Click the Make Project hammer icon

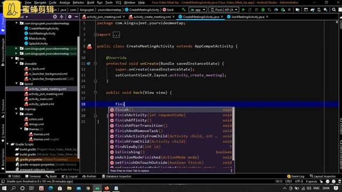pyautogui.click(x=184, y=10)
